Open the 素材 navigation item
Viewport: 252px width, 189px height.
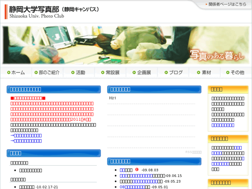[x=205, y=72]
